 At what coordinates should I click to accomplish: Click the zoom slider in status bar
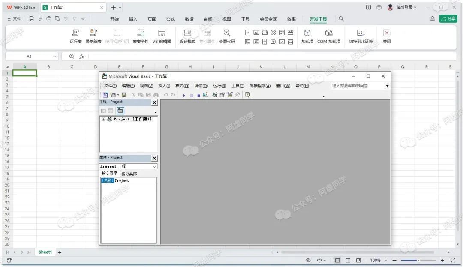pyautogui.click(x=418, y=261)
